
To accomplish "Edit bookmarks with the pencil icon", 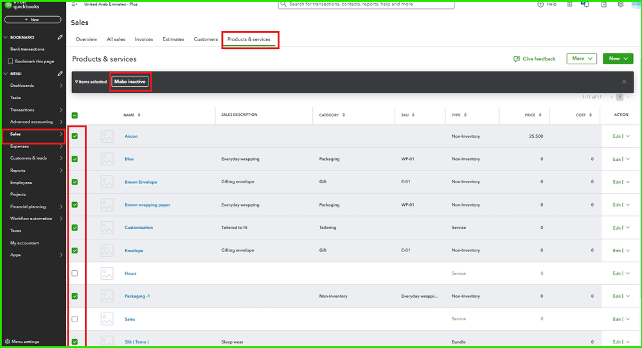I will coord(60,37).
